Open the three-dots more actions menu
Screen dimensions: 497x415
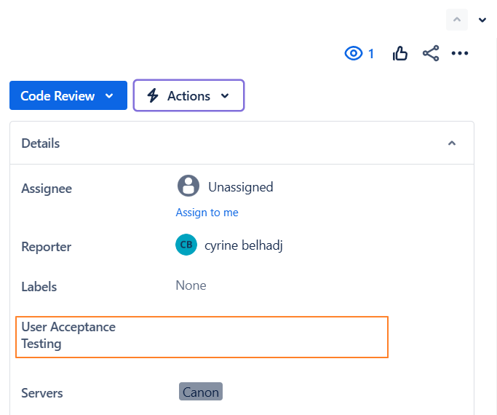pyautogui.click(x=460, y=53)
